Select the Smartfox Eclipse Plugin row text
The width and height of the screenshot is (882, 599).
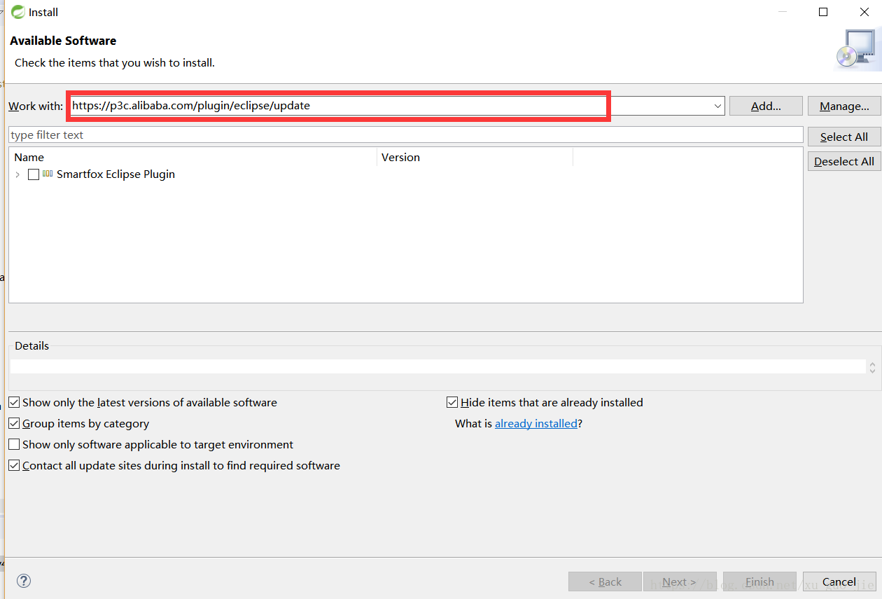(x=115, y=174)
